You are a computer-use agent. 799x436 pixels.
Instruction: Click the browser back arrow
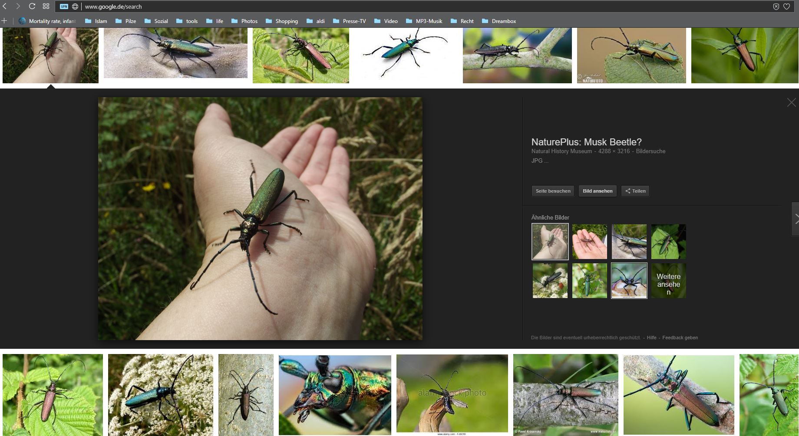(5, 7)
